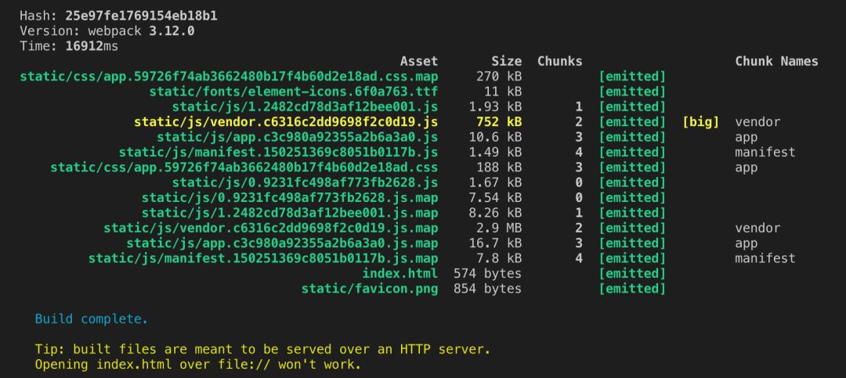
Task: Click the yellow [big] warning flag
Action: tap(700, 122)
